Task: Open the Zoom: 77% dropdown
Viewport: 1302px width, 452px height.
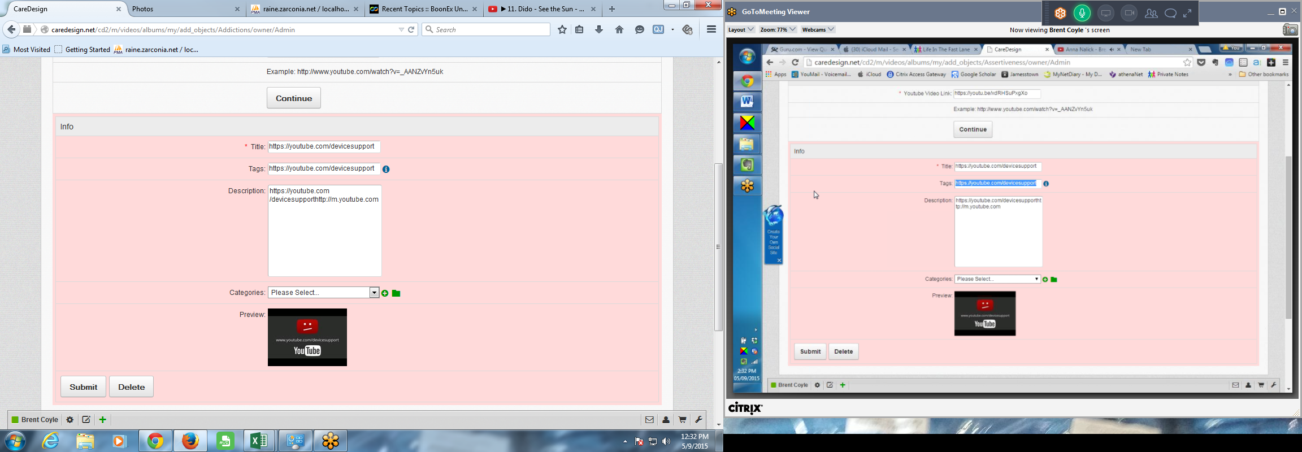Action: (x=778, y=29)
